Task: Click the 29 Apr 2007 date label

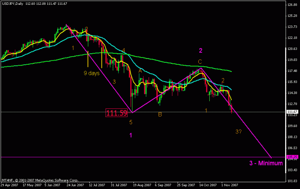Action: 10,185
